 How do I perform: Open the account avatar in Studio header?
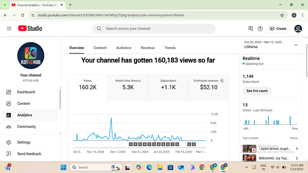[x=298, y=29]
